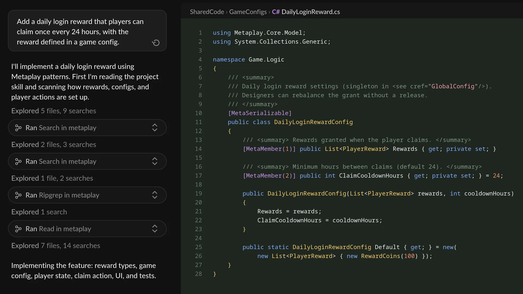523x294 pixels.
Task: Click the [MetaMember(2)] attribute
Action: (269, 176)
